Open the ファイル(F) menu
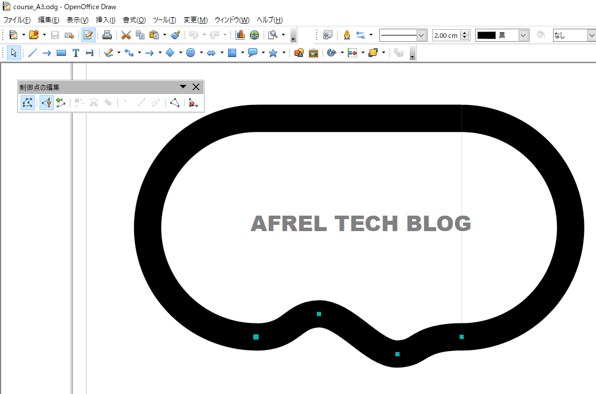 (x=17, y=19)
